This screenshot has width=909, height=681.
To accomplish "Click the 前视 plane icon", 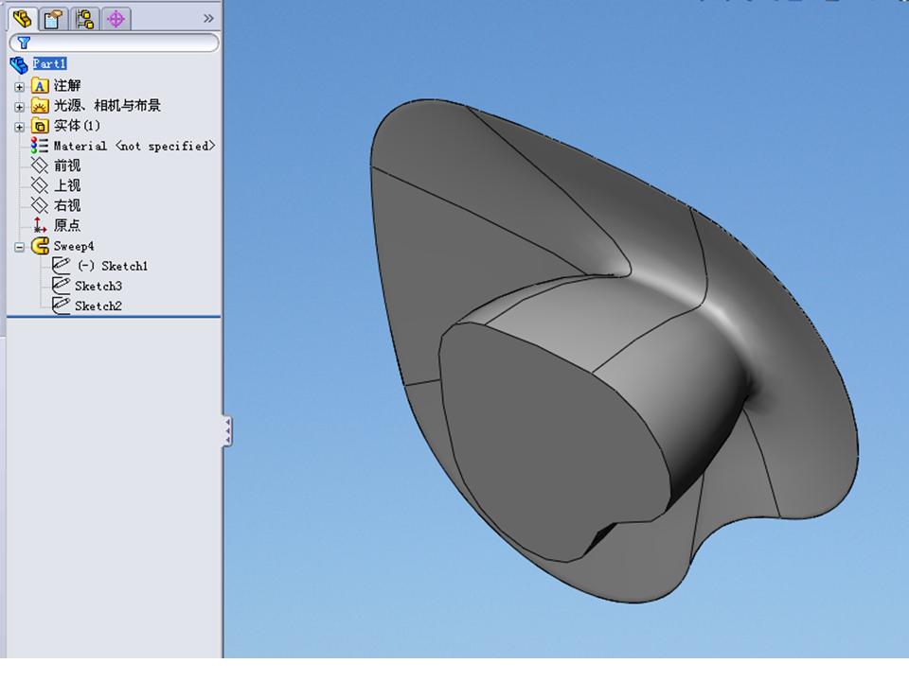I will point(40,166).
